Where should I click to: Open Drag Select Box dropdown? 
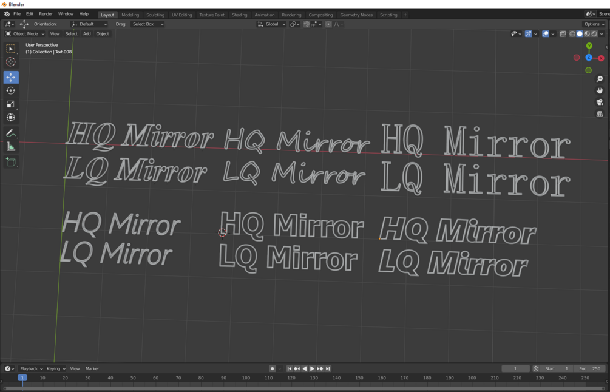click(x=147, y=24)
